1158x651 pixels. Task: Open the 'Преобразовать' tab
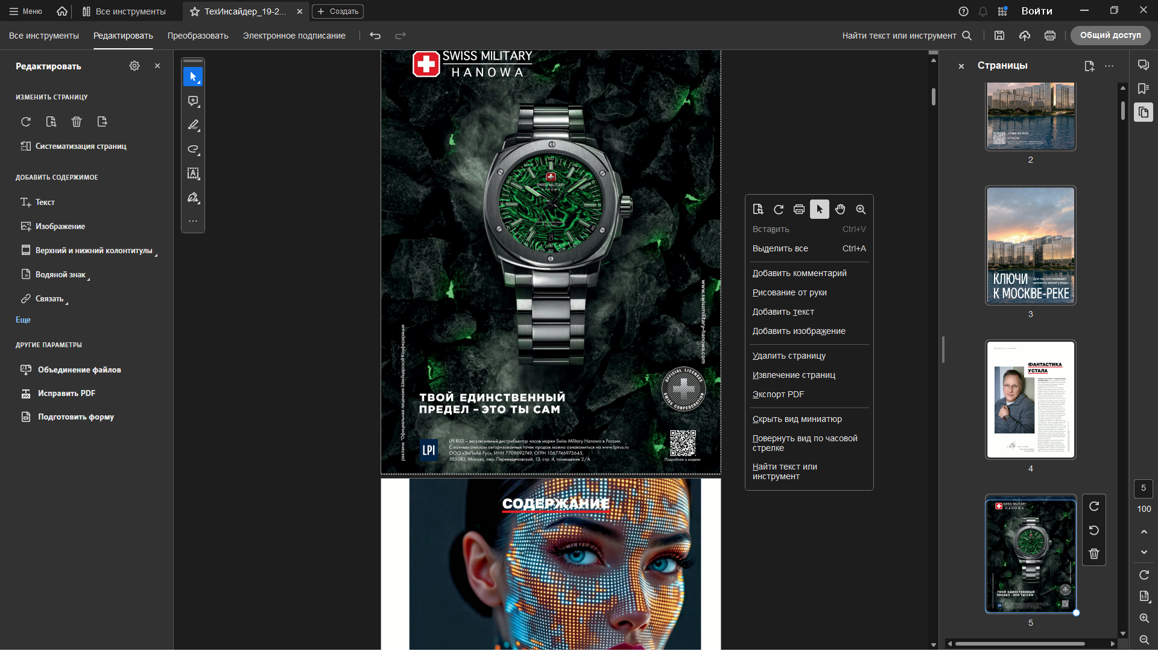point(198,36)
